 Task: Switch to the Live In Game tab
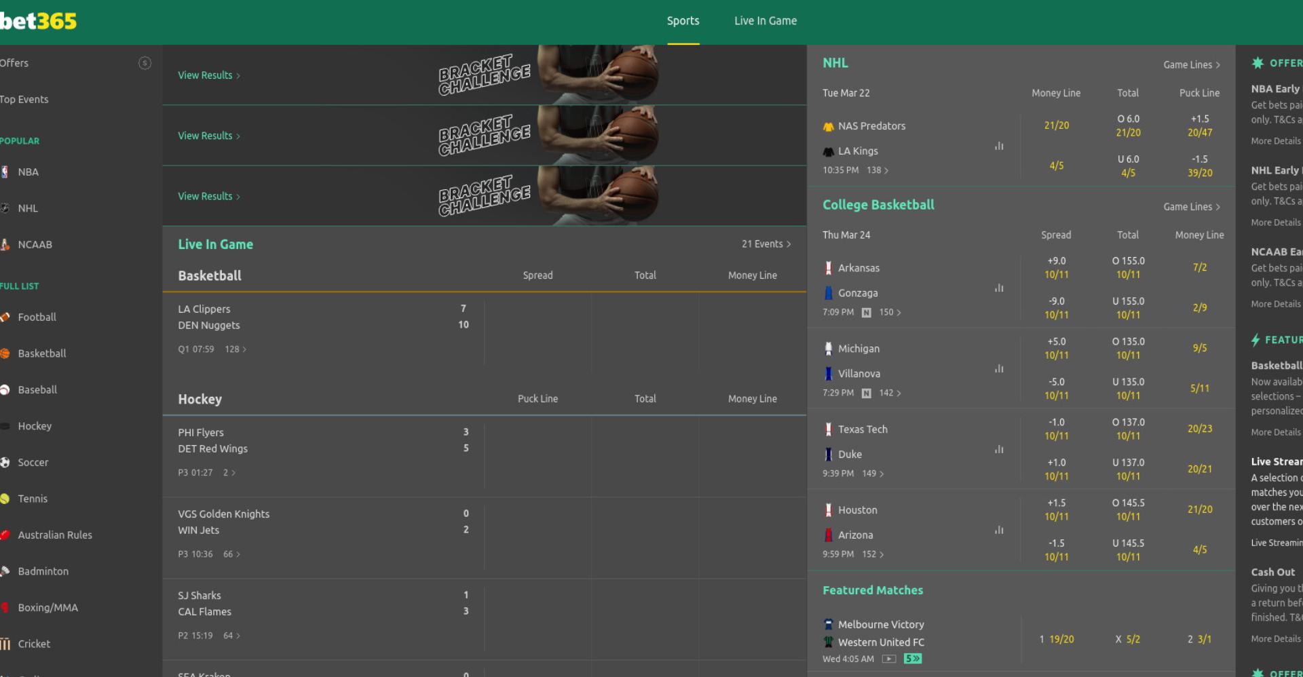coord(766,21)
